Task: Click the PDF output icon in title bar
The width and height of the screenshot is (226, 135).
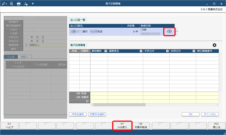Action: [26, 4]
